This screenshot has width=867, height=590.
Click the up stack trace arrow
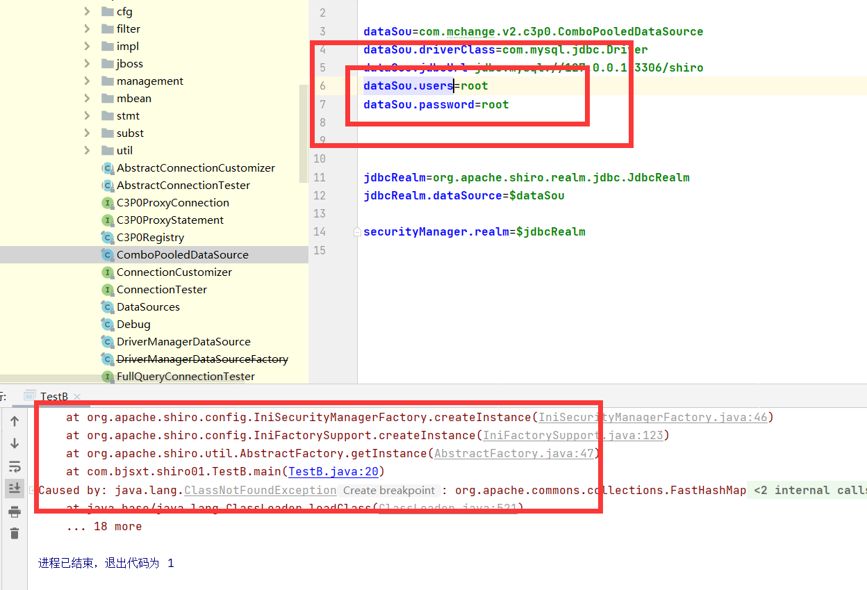coord(15,421)
